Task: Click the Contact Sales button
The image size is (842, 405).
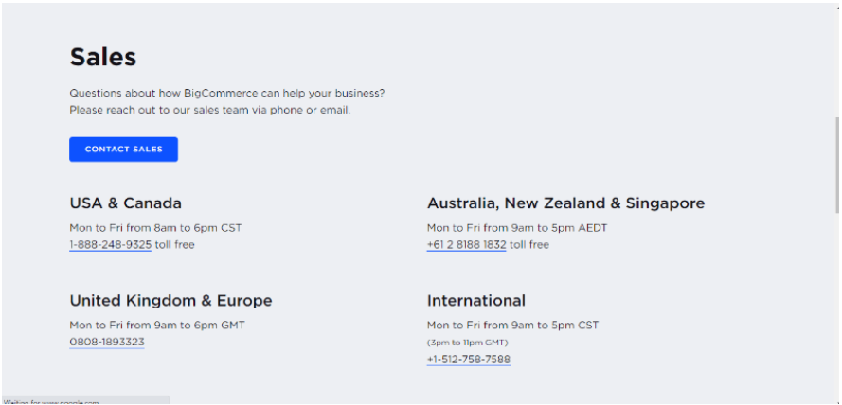Action: pyautogui.click(x=123, y=150)
